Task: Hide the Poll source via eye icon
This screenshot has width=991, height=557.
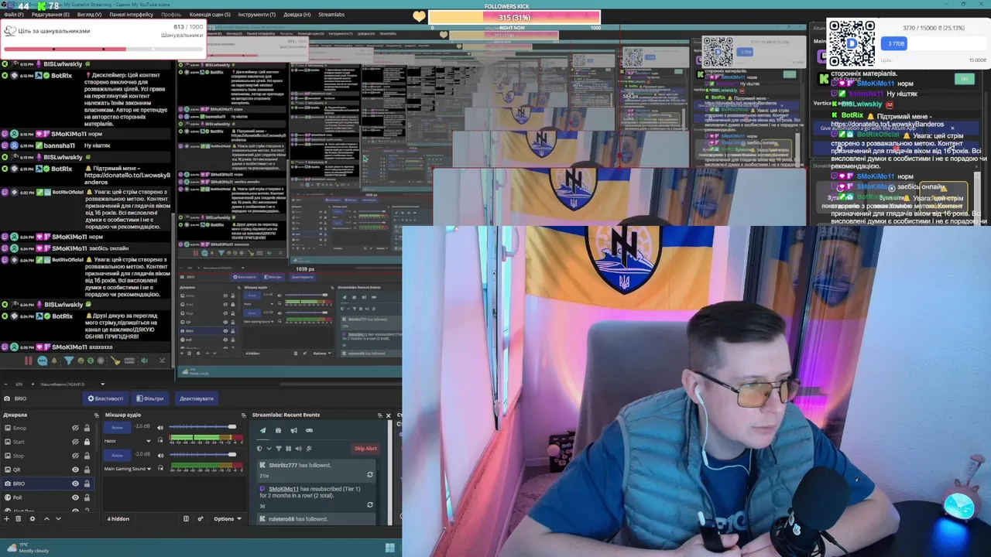Action: [x=75, y=497]
